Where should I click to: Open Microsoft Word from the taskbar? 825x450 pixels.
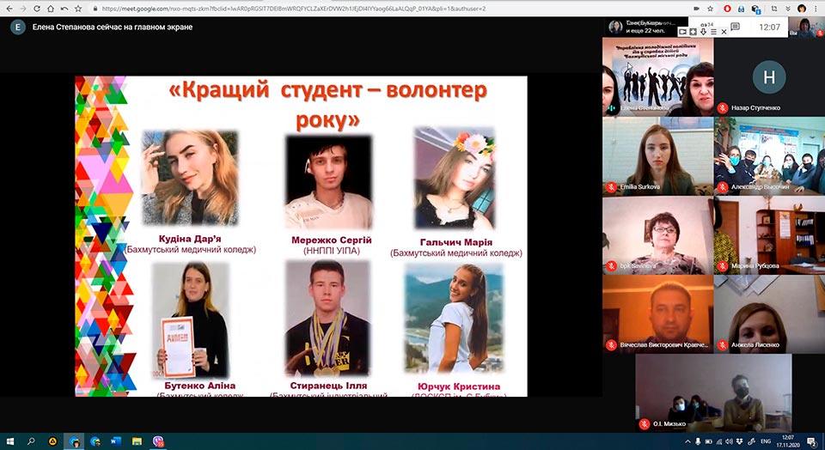(116, 441)
